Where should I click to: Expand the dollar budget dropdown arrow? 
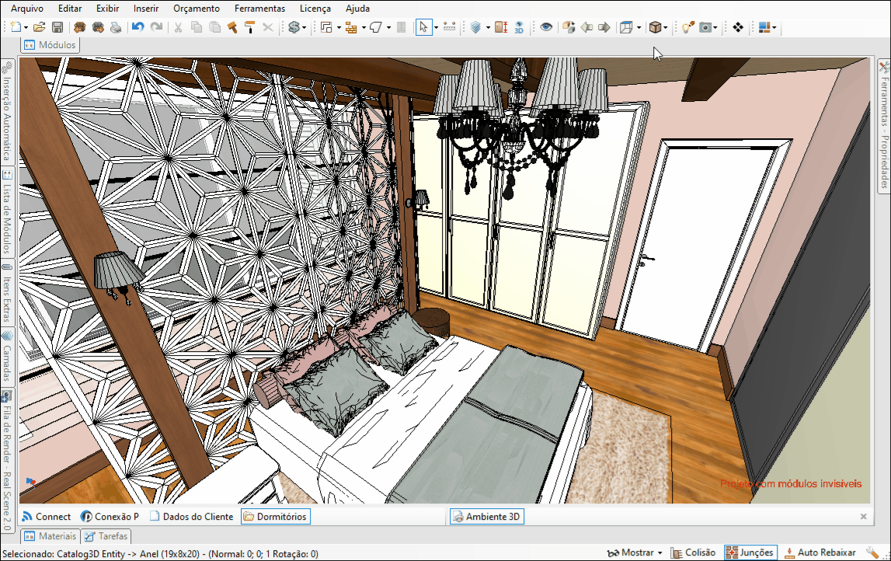pos(304,28)
